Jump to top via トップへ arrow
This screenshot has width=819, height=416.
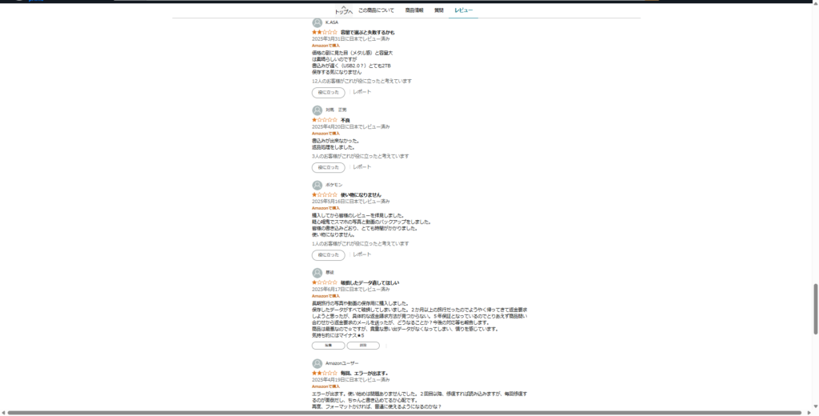344,10
